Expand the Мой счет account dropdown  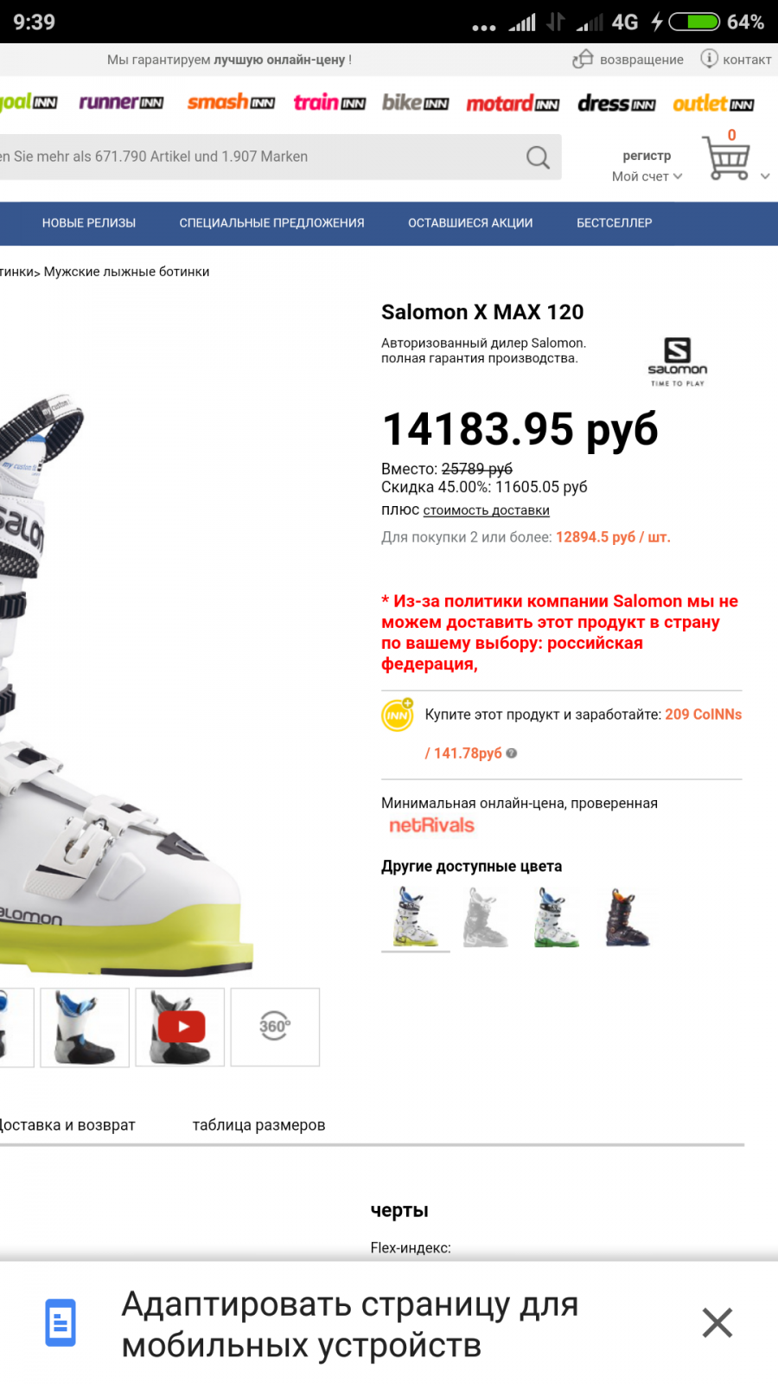(x=647, y=176)
